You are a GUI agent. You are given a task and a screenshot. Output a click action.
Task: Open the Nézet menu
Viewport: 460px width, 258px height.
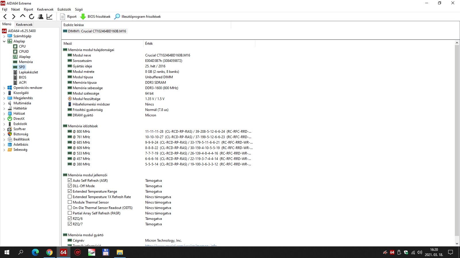tap(16, 9)
